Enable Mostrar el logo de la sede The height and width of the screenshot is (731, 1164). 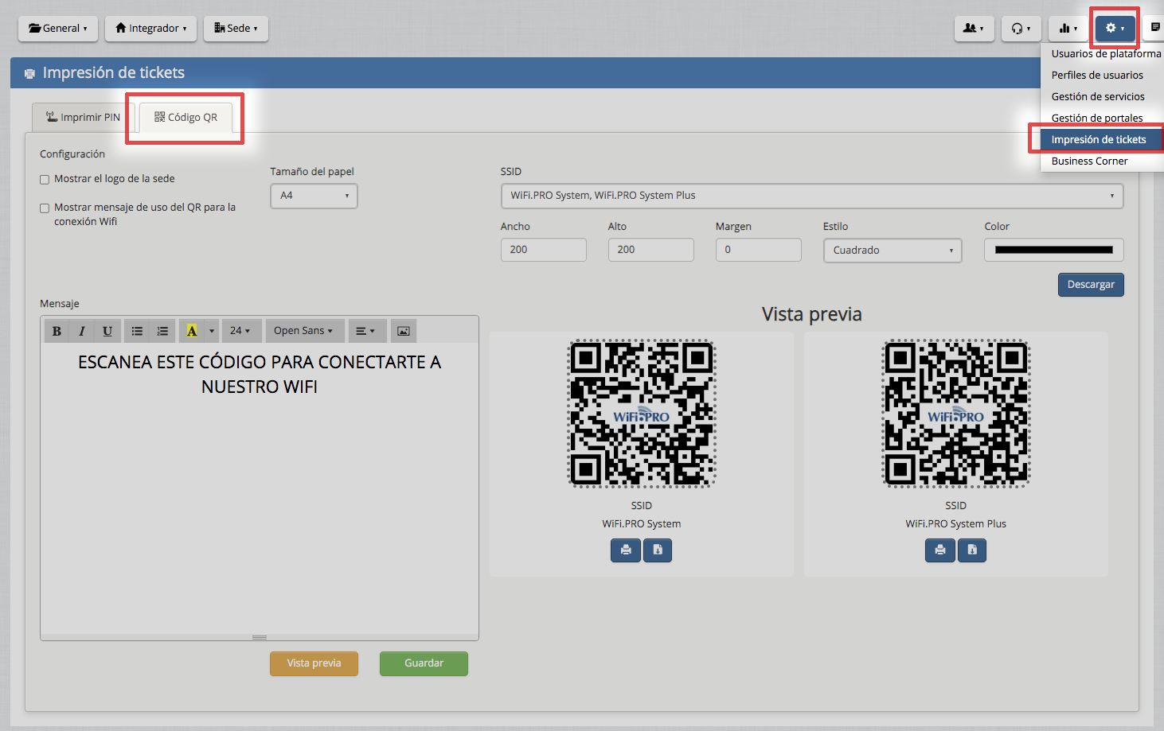point(45,180)
